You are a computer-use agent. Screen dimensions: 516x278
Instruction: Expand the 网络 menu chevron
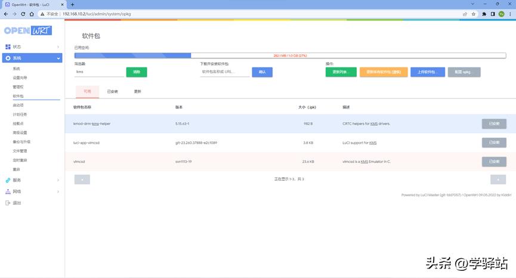(x=58, y=191)
